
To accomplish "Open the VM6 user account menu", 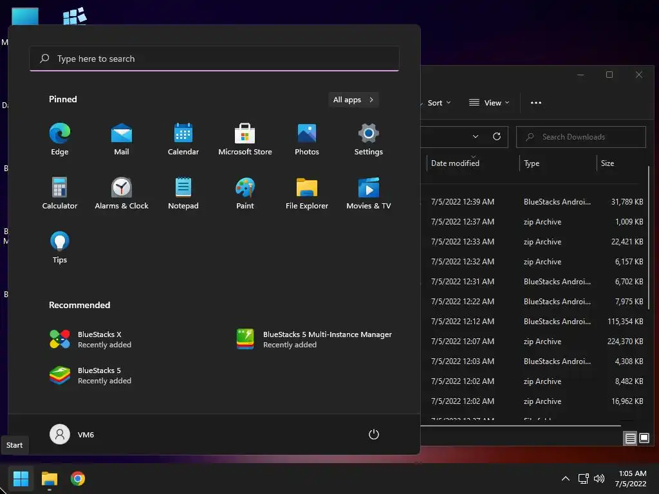I will [72, 434].
